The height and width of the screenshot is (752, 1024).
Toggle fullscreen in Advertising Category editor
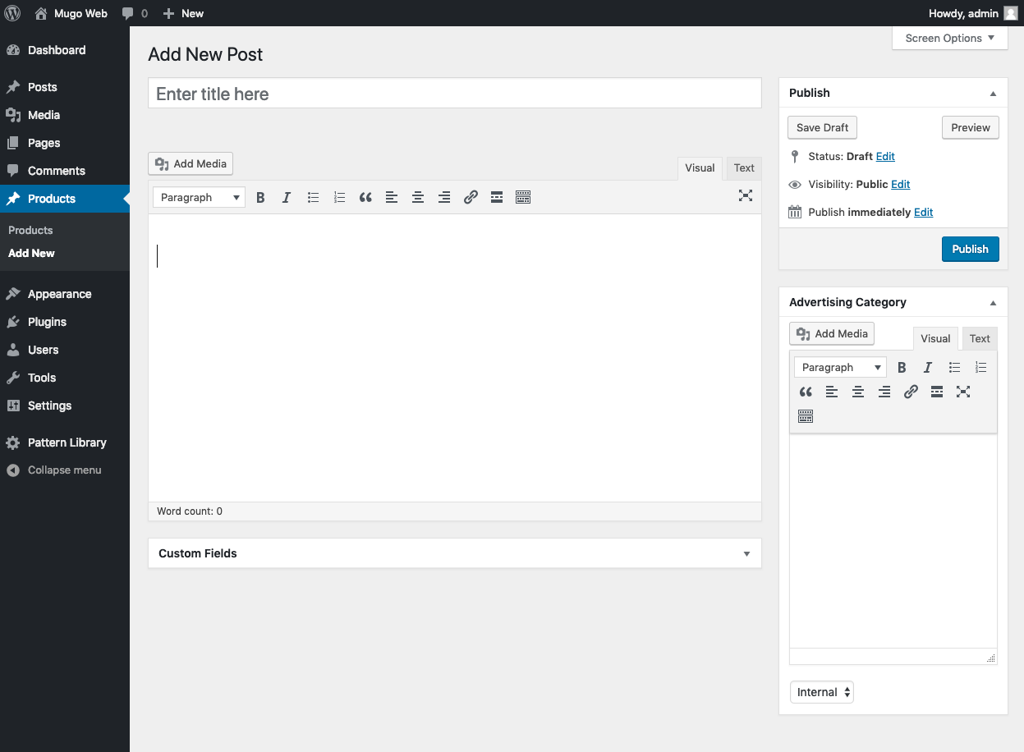pos(963,392)
